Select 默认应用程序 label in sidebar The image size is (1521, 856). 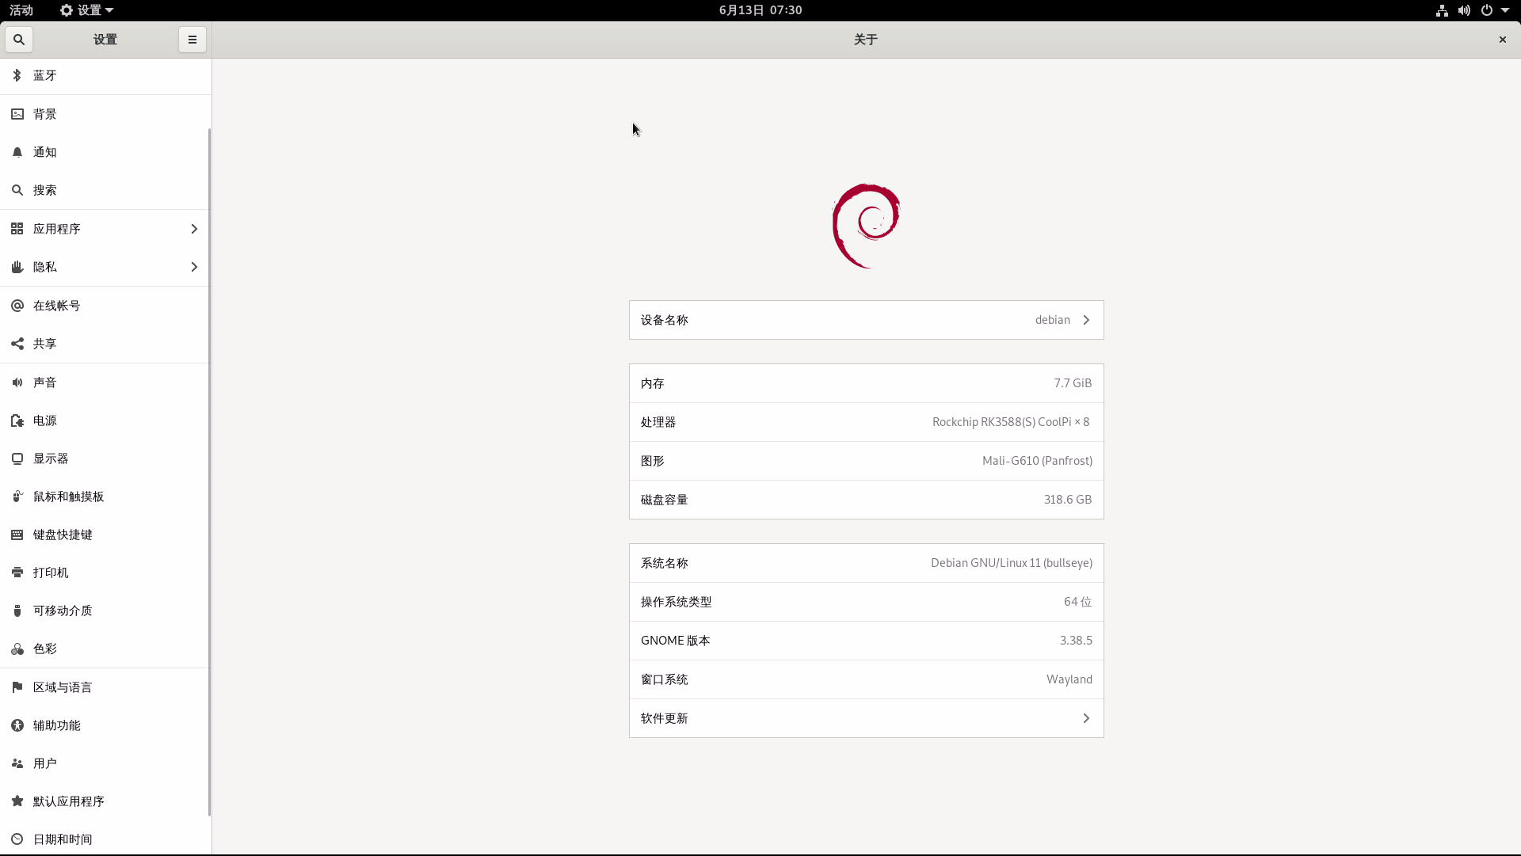click(x=69, y=801)
